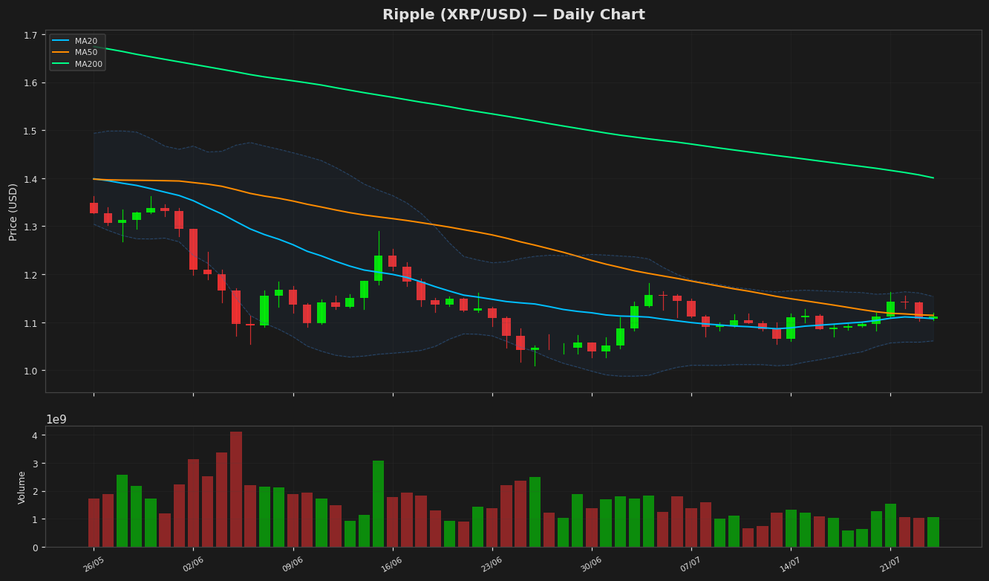Click the 1.7 price tick label

pyautogui.click(x=30, y=35)
